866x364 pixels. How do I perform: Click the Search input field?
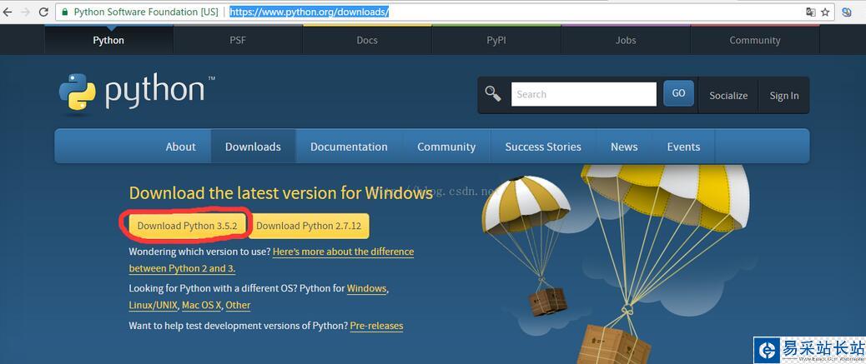(584, 94)
